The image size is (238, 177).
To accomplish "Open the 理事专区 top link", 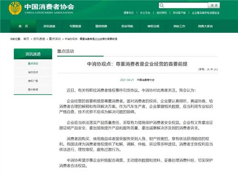I will tap(129, 13).
